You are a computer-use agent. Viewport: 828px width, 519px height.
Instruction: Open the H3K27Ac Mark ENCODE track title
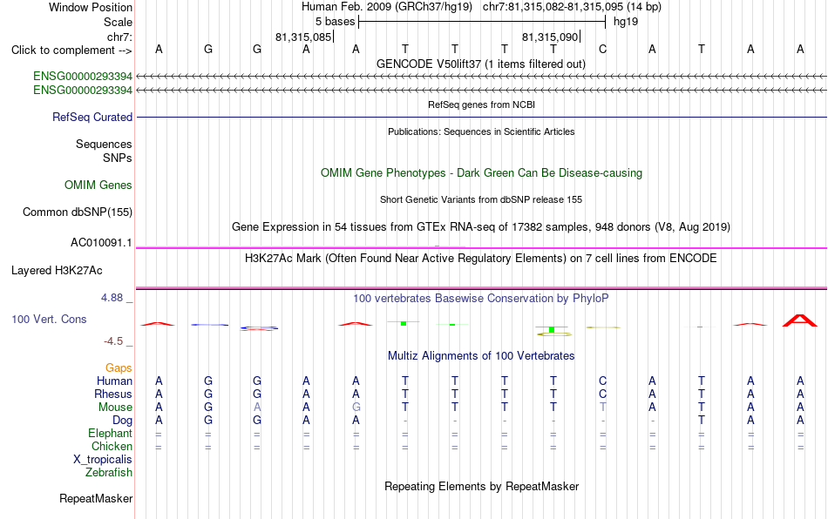pos(481,258)
